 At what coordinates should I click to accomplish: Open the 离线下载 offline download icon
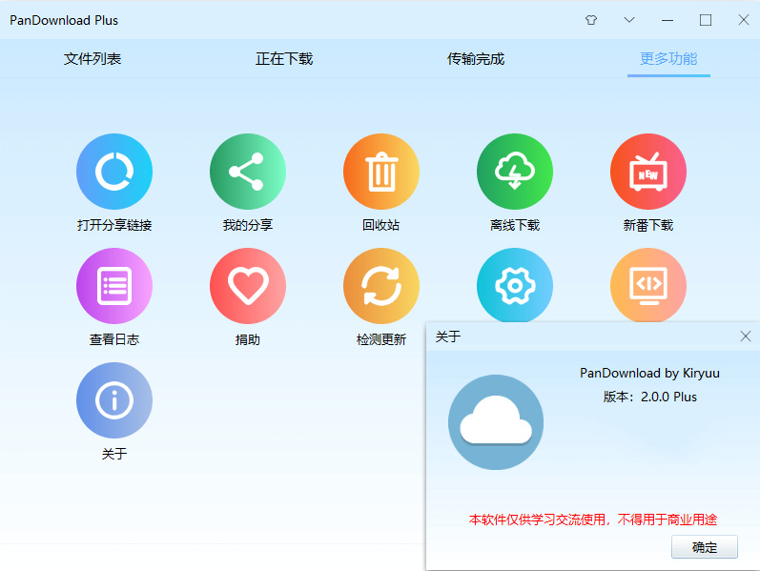point(515,172)
